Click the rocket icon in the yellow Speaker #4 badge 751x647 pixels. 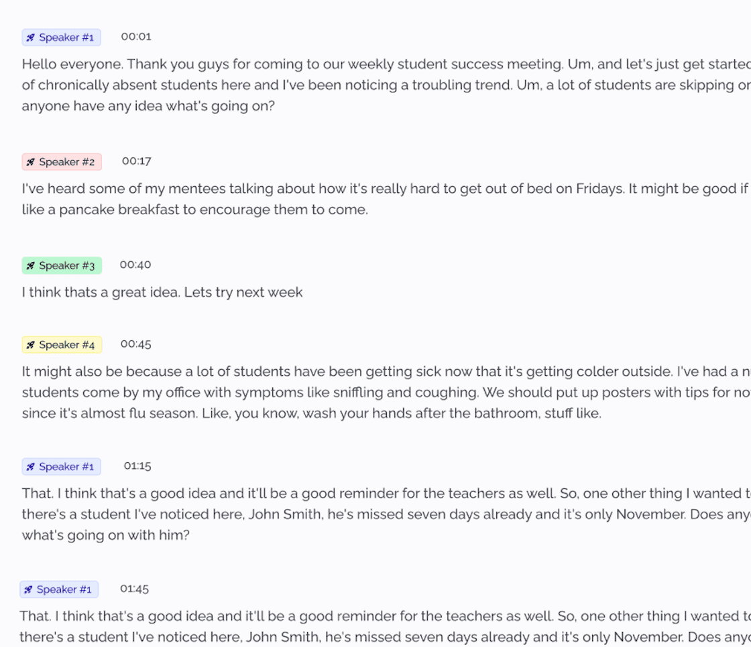click(31, 345)
